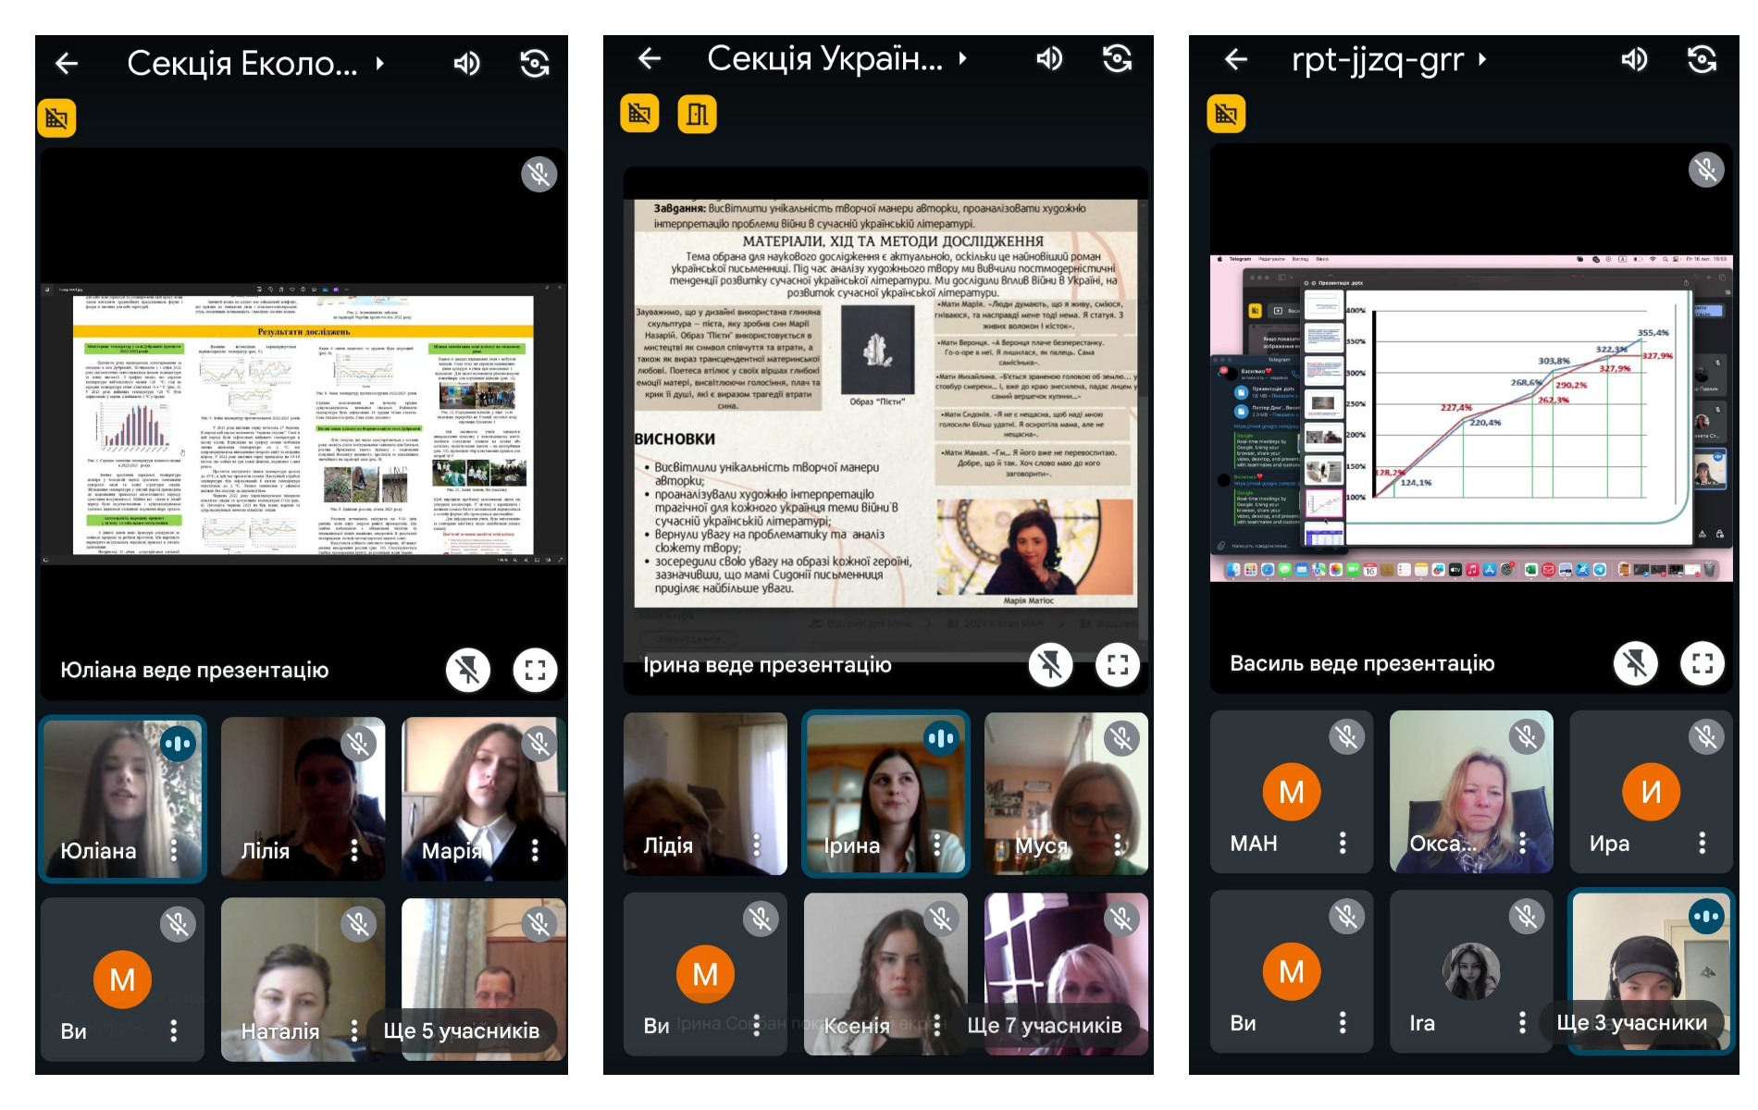Open Василь's presentation in fullscreen
Screen dimensions: 1758x1110
point(1702,663)
